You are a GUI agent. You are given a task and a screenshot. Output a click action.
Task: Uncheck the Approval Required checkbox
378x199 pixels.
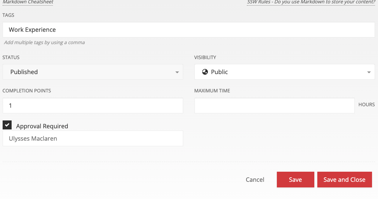[x=7, y=125]
